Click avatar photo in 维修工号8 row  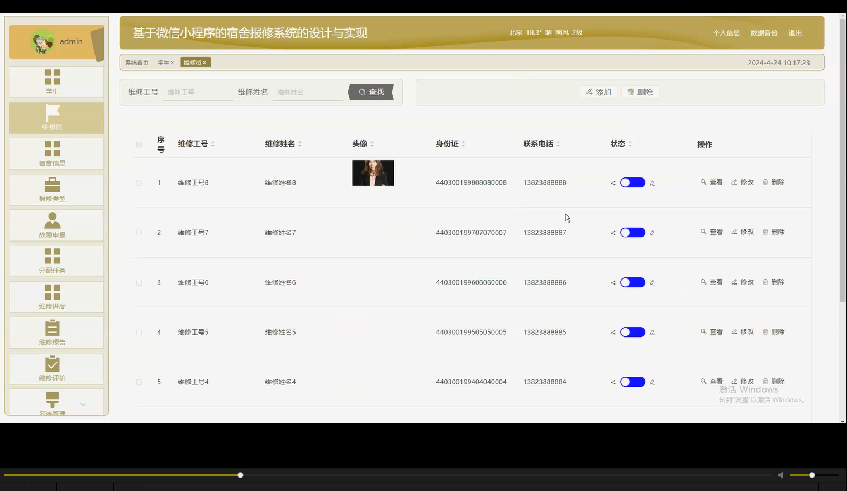tap(373, 173)
